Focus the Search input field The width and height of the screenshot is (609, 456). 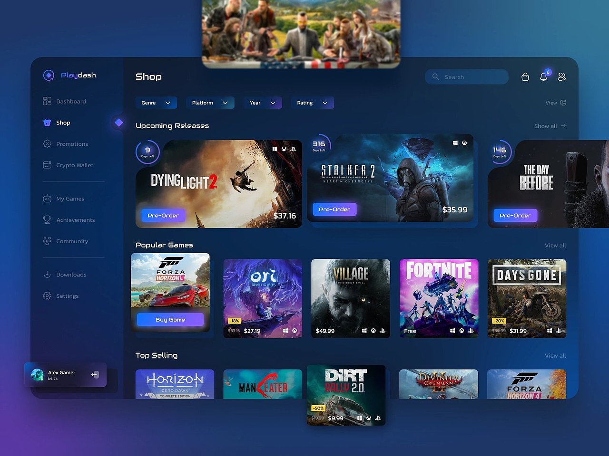[x=467, y=77]
